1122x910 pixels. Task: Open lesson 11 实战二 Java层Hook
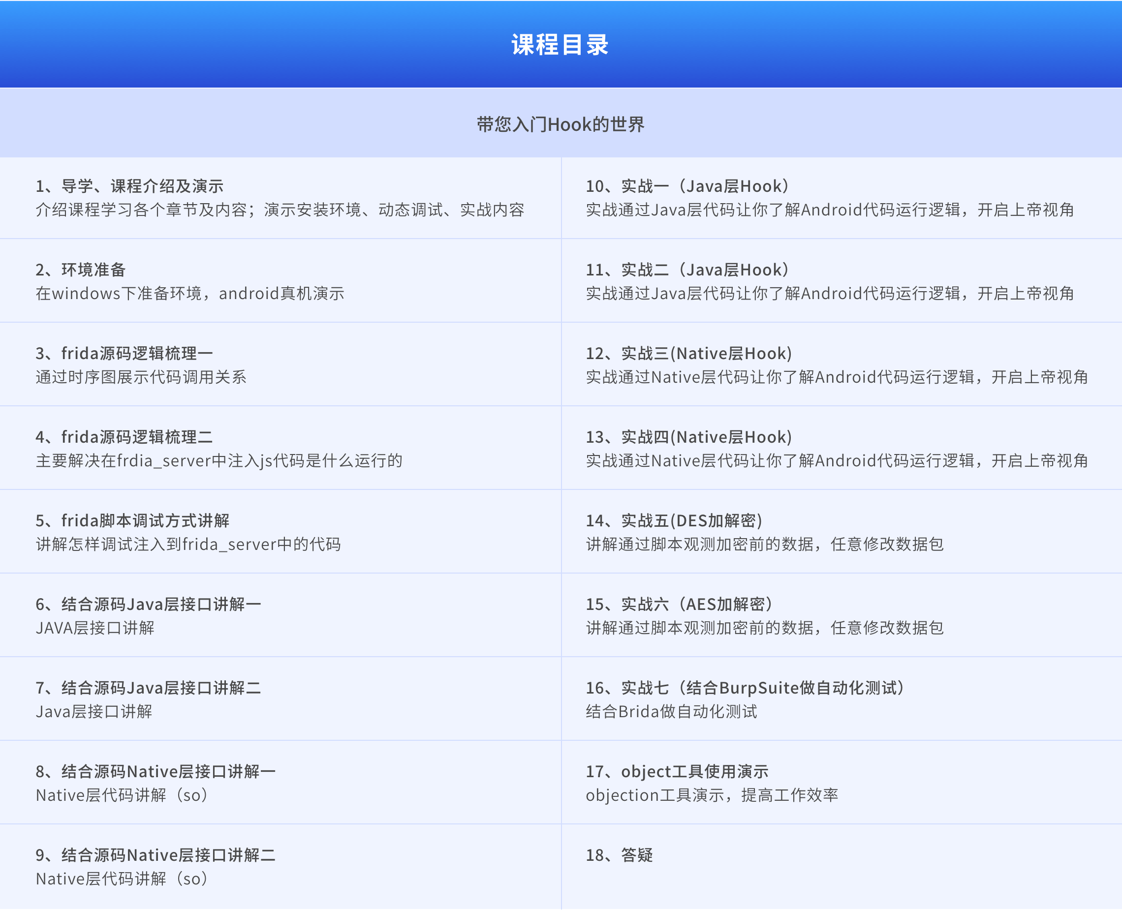pyautogui.click(x=687, y=270)
